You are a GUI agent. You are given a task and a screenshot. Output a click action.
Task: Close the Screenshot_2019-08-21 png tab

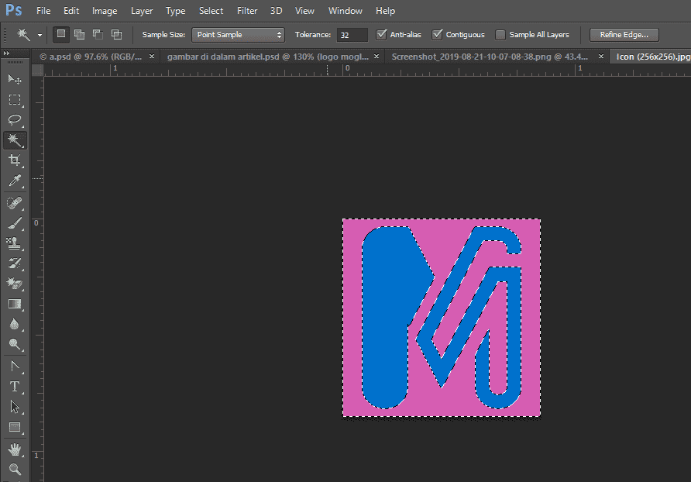(601, 57)
